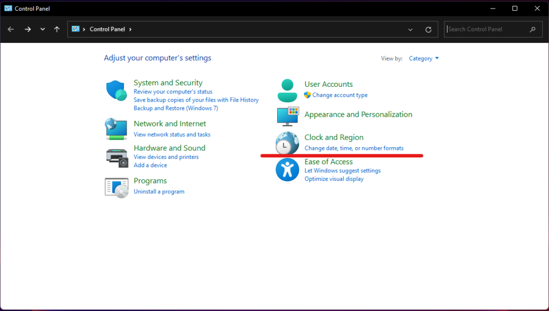The width and height of the screenshot is (549, 311).
Task: Click the Clock and Region globe icon
Action: click(x=287, y=143)
